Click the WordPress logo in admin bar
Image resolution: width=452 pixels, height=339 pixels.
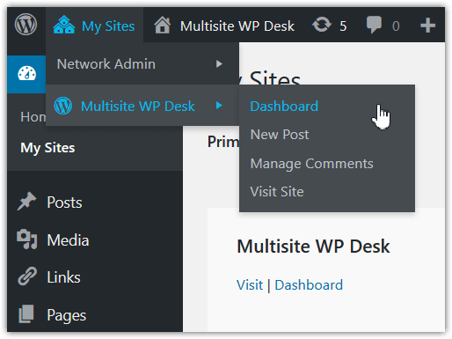pos(26,25)
